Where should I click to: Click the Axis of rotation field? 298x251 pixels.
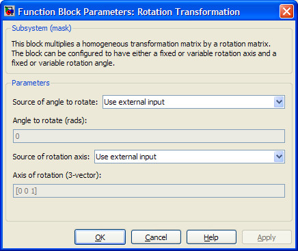tap(149, 191)
